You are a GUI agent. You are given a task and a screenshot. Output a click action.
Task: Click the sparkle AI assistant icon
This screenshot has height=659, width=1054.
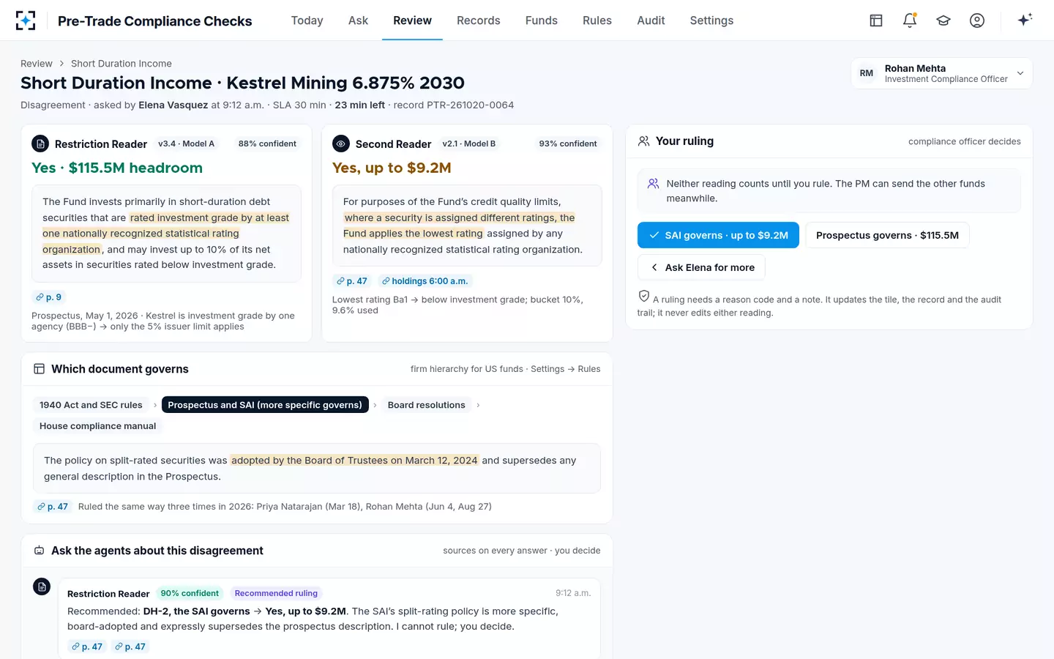click(x=1025, y=20)
